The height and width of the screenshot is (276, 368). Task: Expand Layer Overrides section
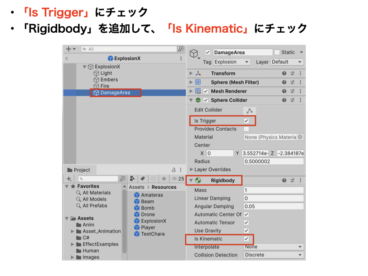[191, 170]
